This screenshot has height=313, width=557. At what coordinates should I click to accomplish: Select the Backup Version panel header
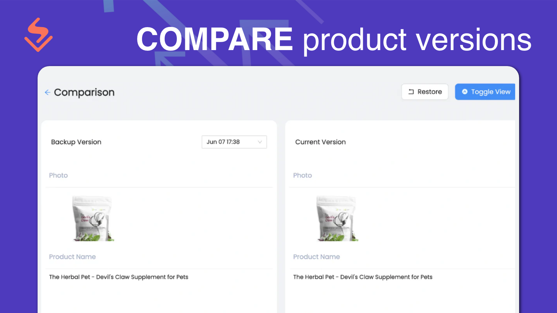(x=76, y=142)
